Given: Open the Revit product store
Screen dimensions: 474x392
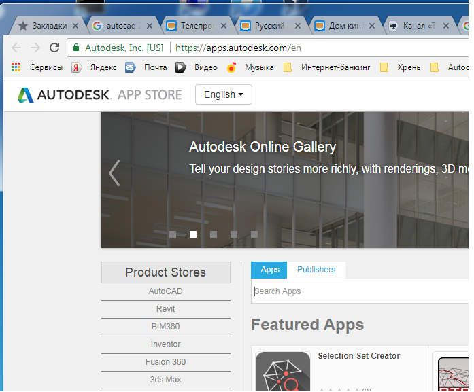Looking at the screenshot, I should point(166,309).
